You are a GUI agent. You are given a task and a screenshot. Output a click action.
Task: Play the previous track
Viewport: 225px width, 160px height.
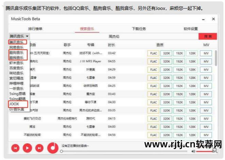coord(15,148)
